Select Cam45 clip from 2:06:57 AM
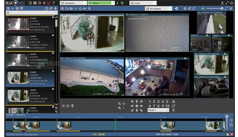 30,42
